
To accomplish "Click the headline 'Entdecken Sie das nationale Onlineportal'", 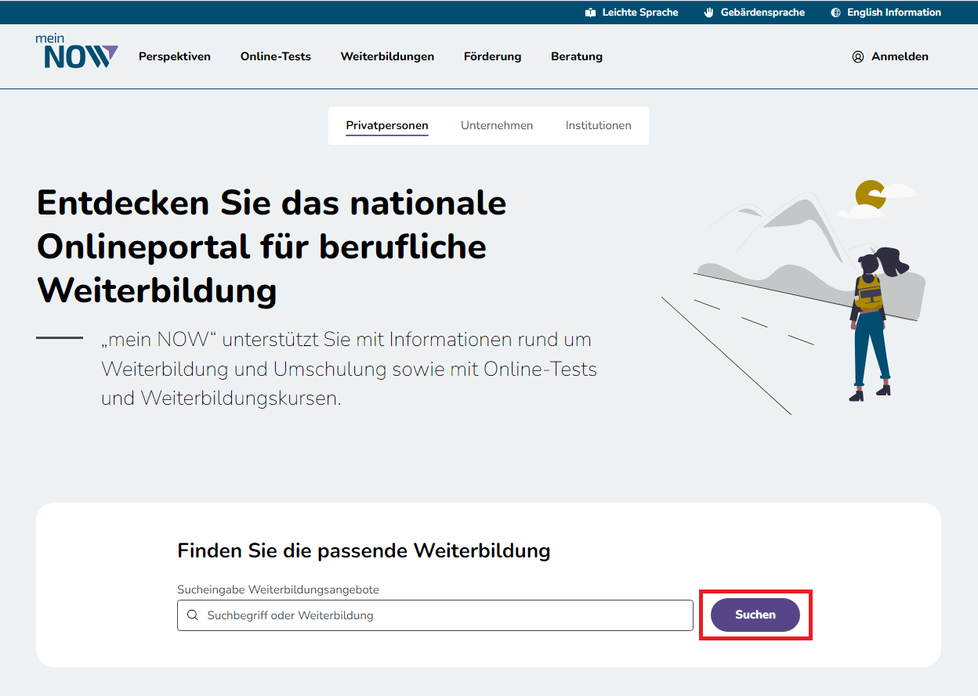I will (271, 247).
